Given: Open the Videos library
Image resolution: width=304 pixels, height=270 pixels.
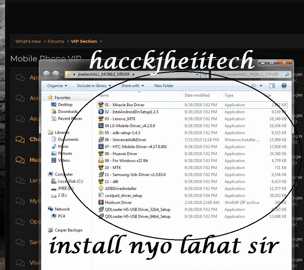Looking at the screenshot, I should point(64,160).
